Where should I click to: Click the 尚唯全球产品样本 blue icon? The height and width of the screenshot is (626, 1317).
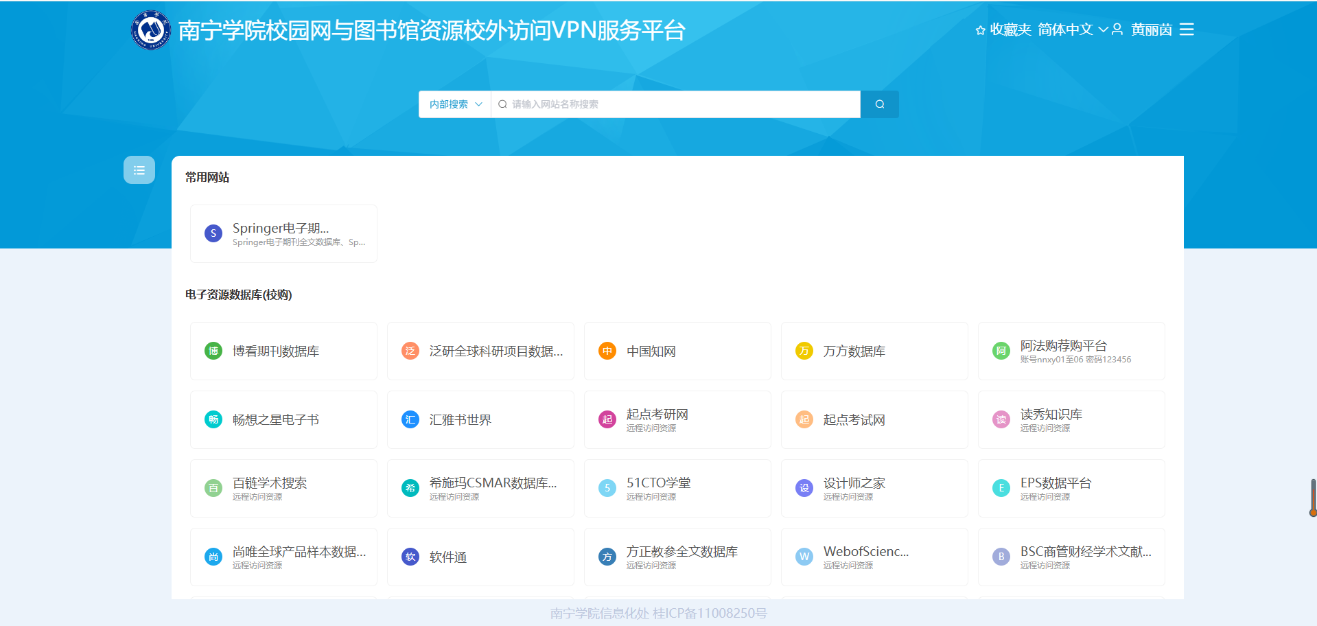[x=213, y=557]
